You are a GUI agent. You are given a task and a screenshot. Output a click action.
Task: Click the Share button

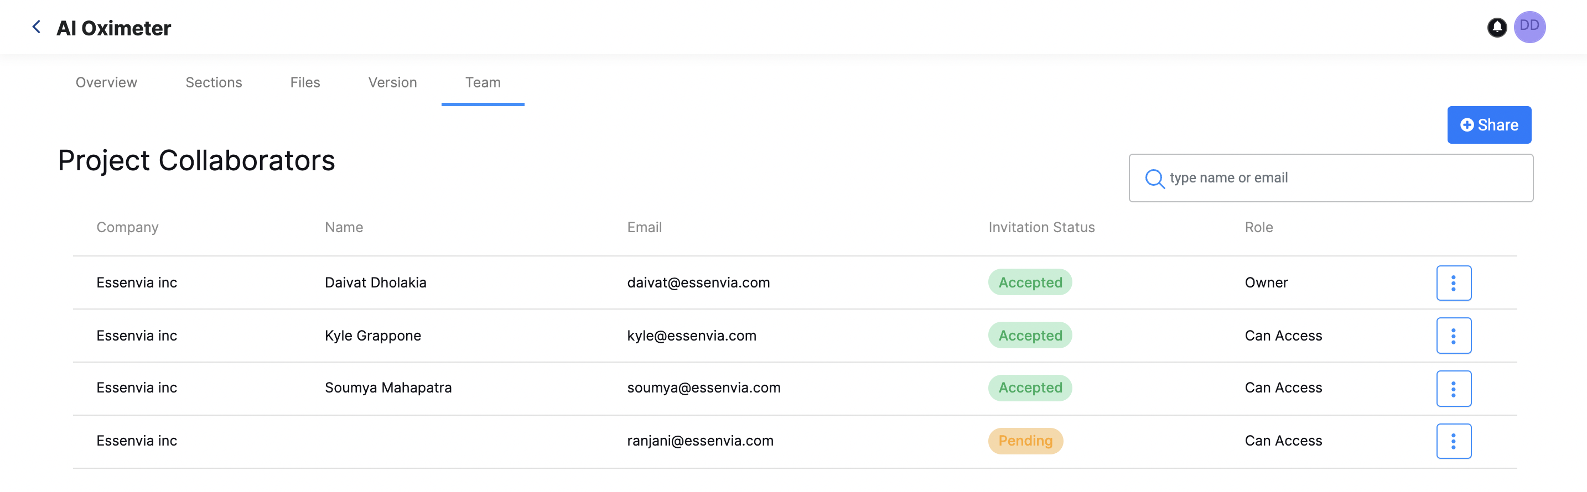(1489, 125)
